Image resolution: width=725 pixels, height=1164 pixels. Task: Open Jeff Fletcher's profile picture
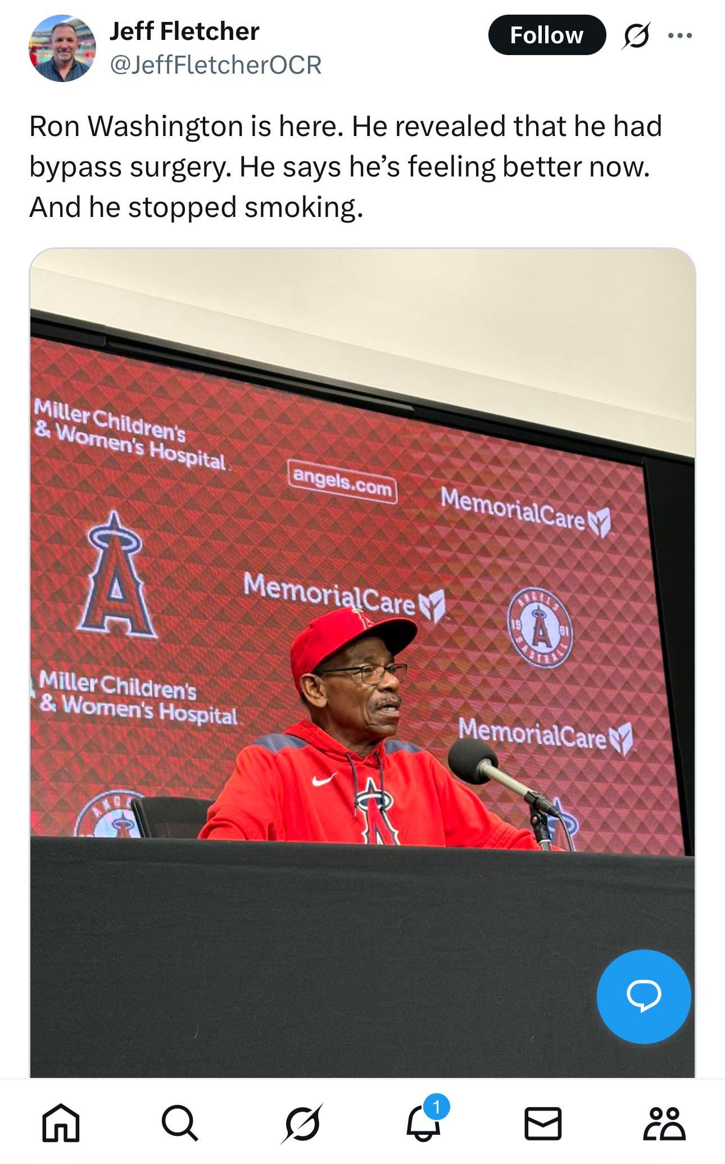(x=62, y=48)
